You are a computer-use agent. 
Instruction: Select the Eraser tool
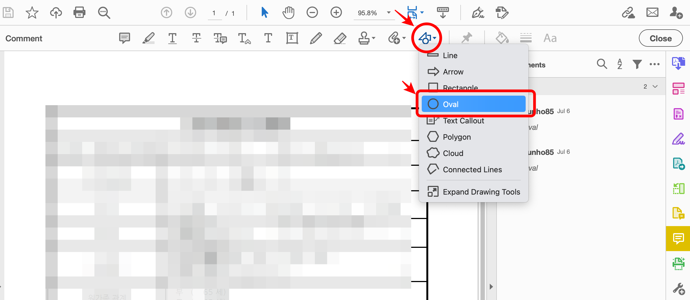pyautogui.click(x=340, y=38)
